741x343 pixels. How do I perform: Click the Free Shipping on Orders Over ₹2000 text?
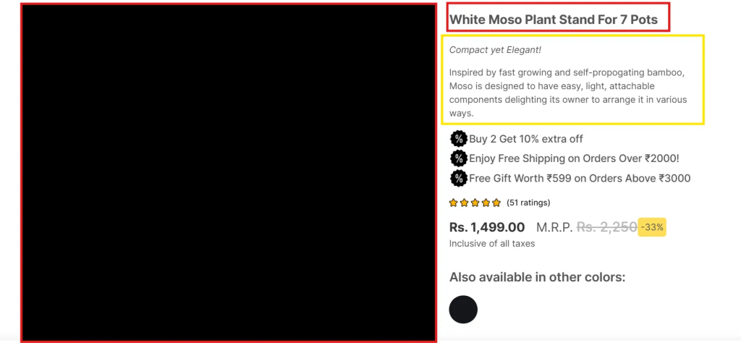tap(574, 158)
